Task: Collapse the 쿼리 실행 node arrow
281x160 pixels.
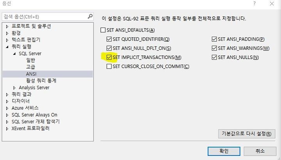Action: 7,47
